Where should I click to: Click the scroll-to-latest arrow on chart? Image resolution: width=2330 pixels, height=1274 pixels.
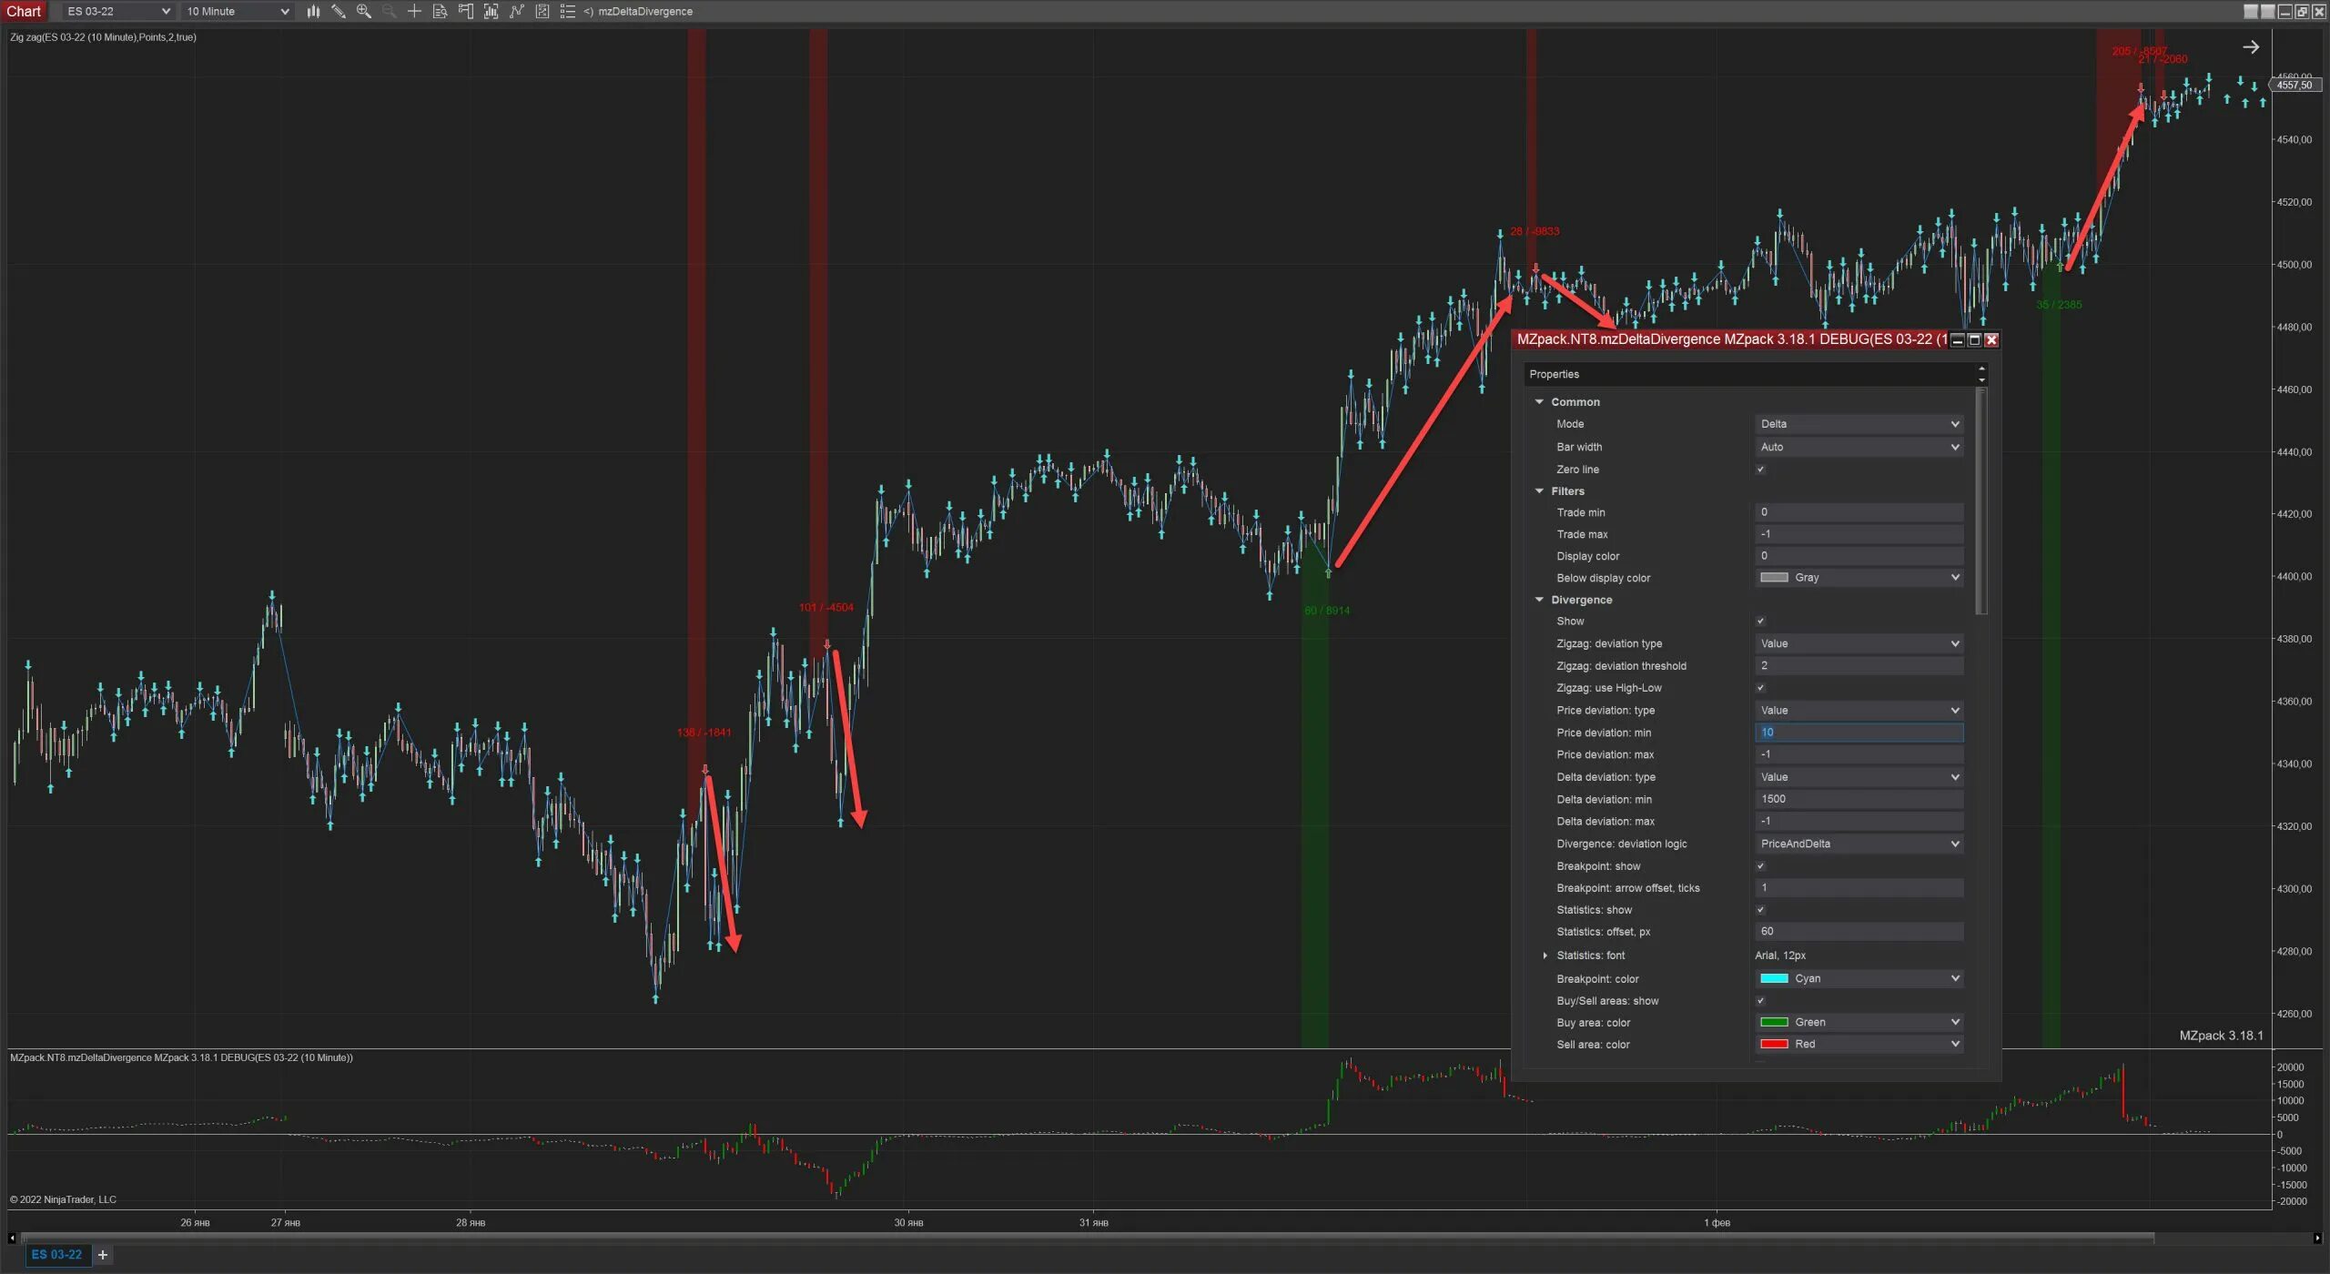click(x=2250, y=47)
